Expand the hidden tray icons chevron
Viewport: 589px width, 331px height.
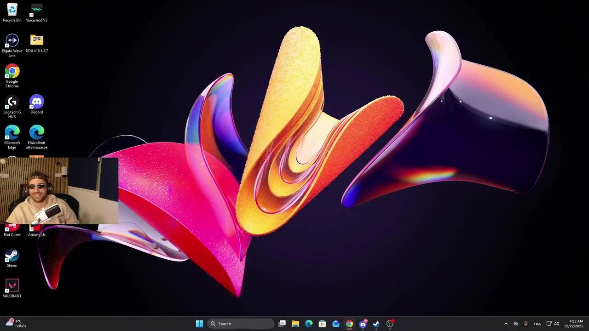[x=506, y=324]
